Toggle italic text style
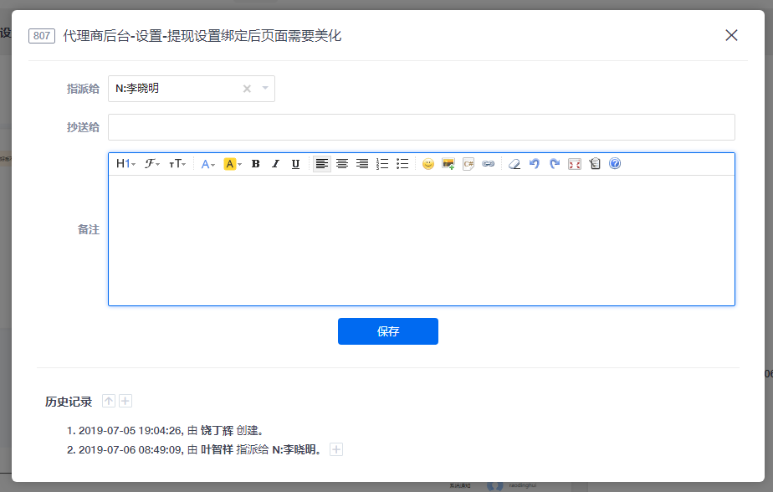Viewport: 773px width, 492px height. (275, 164)
